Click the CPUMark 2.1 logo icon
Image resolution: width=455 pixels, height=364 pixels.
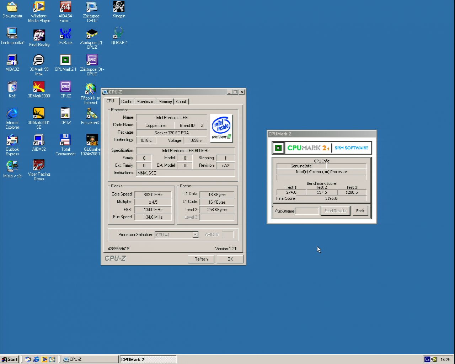(x=278, y=148)
